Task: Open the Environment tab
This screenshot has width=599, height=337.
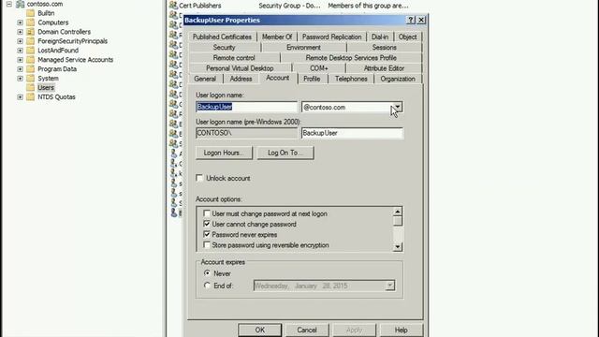Action: click(x=303, y=48)
